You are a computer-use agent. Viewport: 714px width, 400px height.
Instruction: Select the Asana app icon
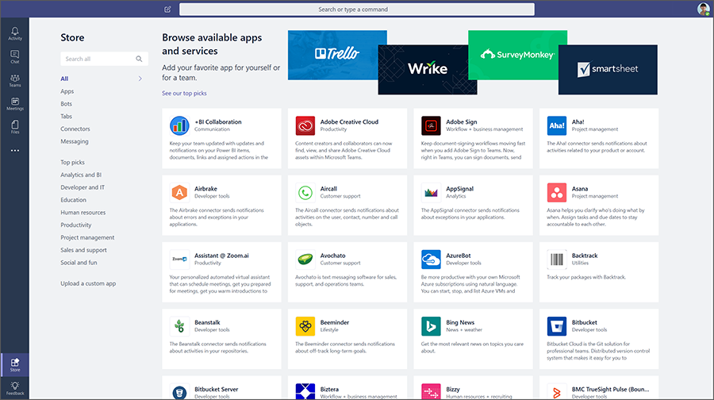point(557,193)
